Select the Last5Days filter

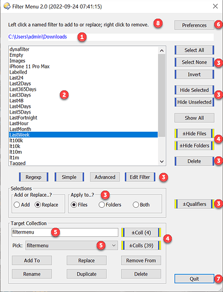tap(83, 112)
